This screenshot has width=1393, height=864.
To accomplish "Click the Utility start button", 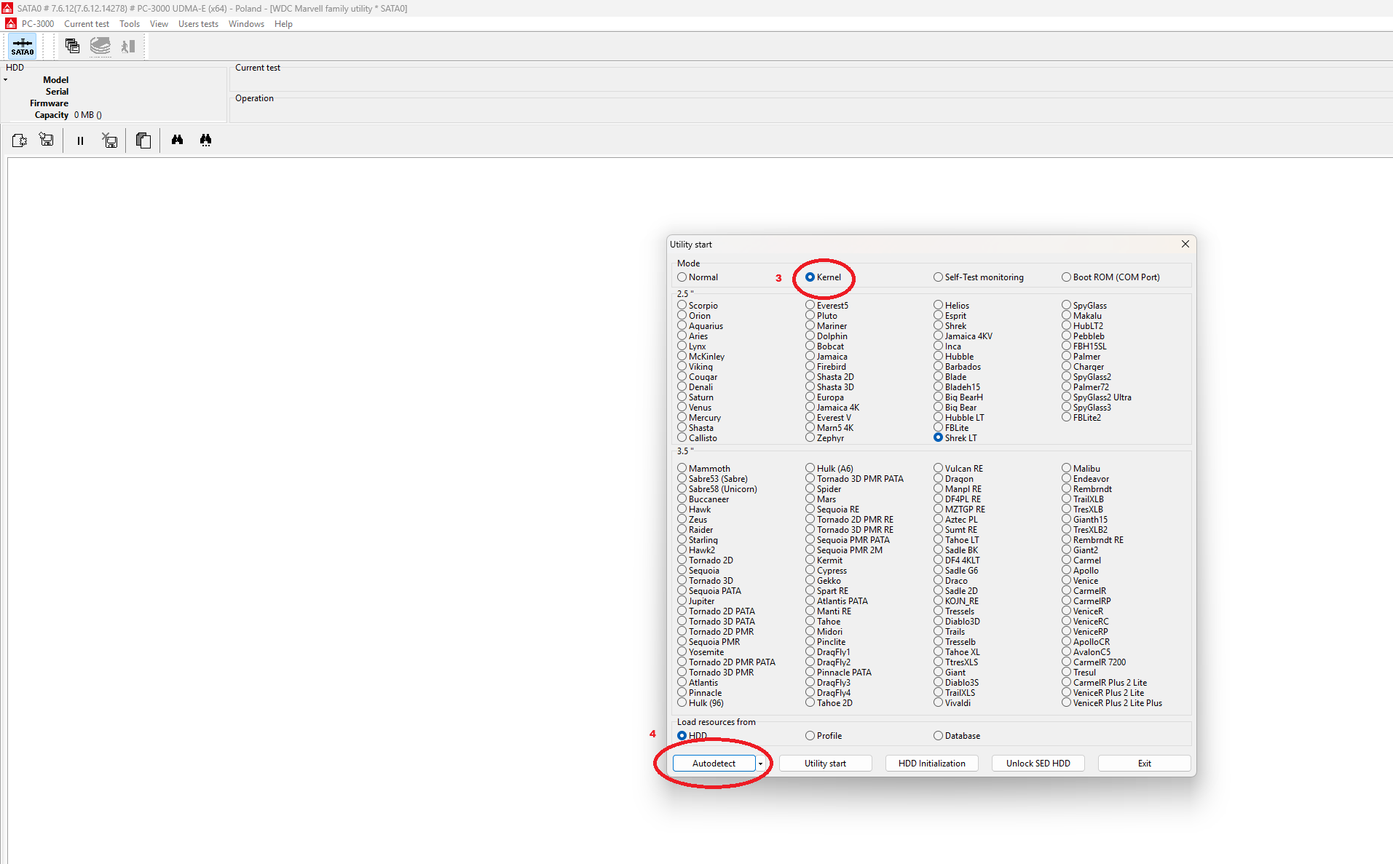I will [x=825, y=764].
